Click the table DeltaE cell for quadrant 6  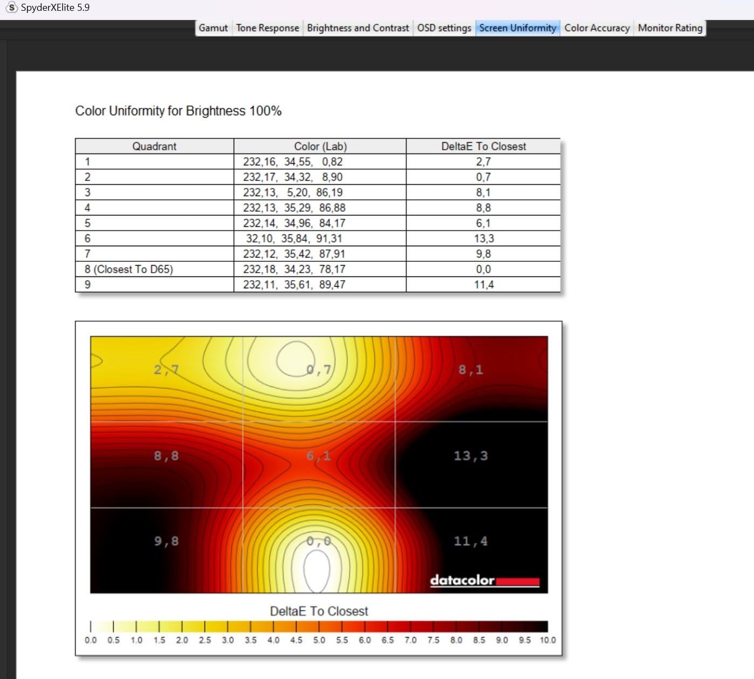coord(484,238)
